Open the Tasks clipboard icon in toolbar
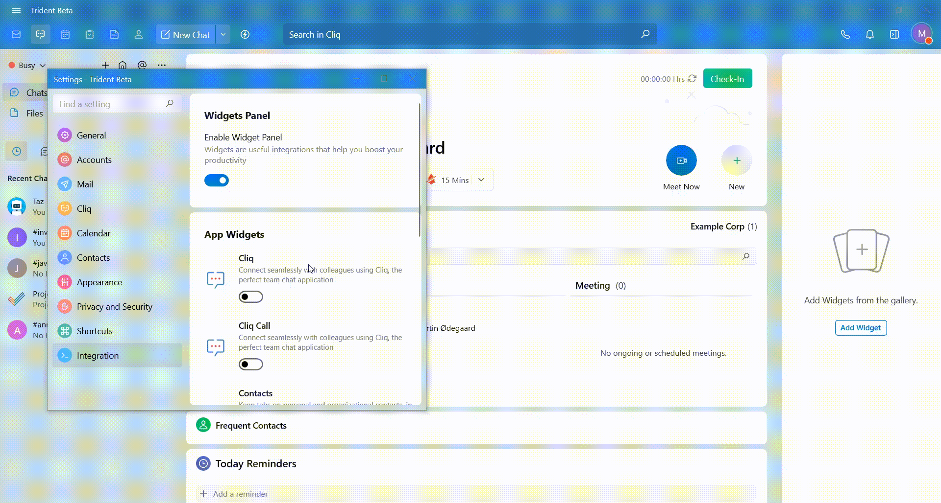941x503 pixels. click(90, 35)
